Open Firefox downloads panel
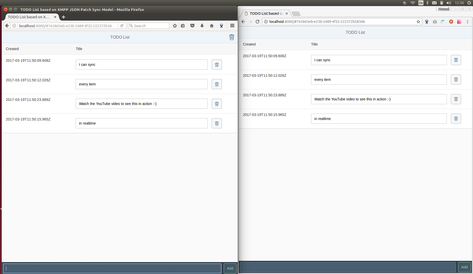473x274 pixels. click(202, 26)
